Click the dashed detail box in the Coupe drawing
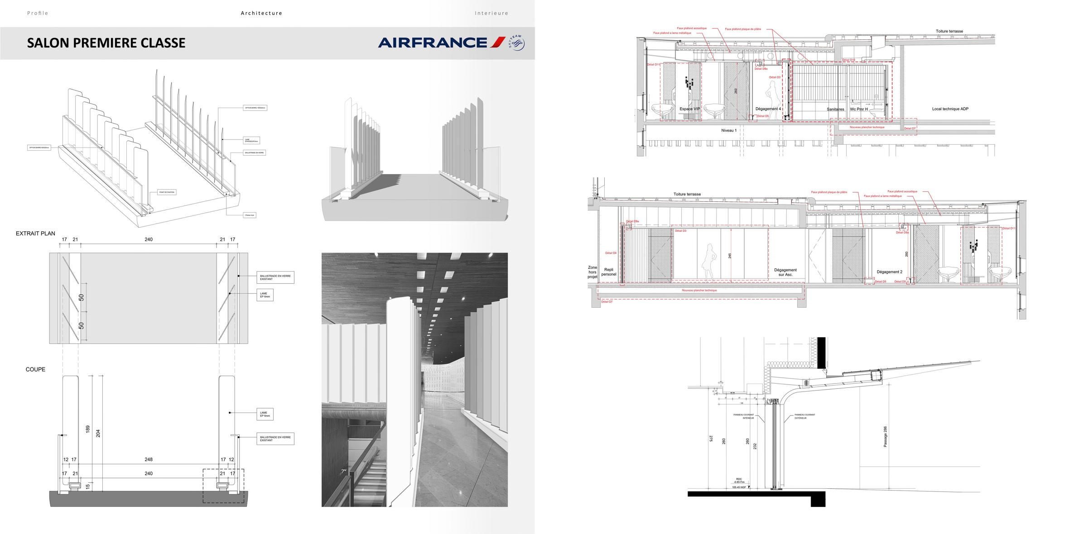1069x534 pixels. (223, 486)
